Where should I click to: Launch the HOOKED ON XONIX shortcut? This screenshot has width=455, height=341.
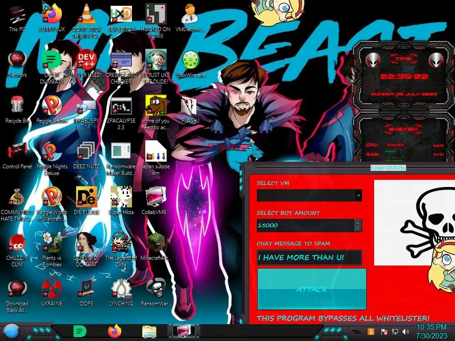tap(156, 20)
